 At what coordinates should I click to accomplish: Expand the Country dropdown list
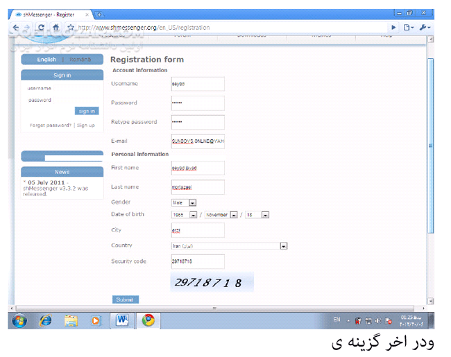coord(283,245)
